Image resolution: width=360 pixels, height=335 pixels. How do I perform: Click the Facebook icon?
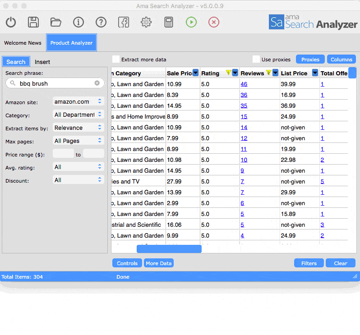coord(124,22)
